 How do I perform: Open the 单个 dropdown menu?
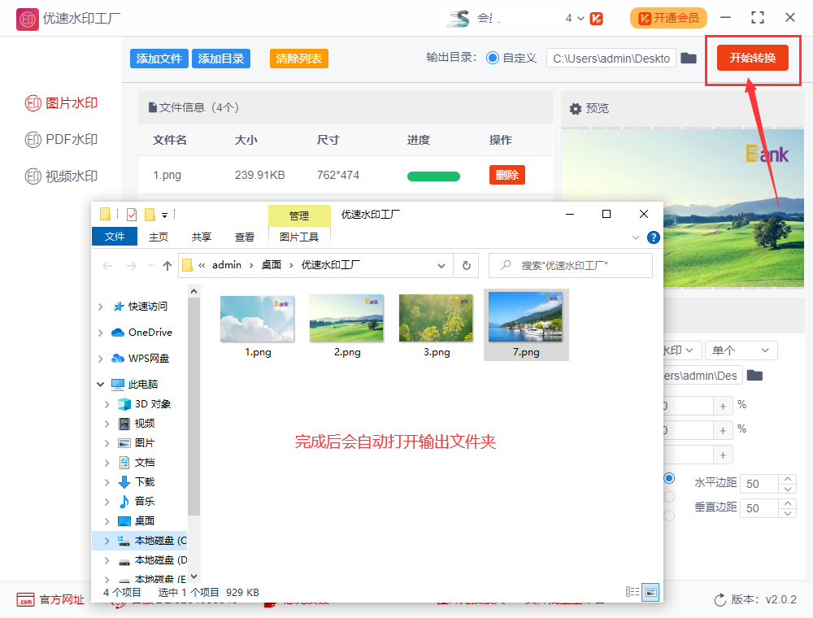coord(740,350)
